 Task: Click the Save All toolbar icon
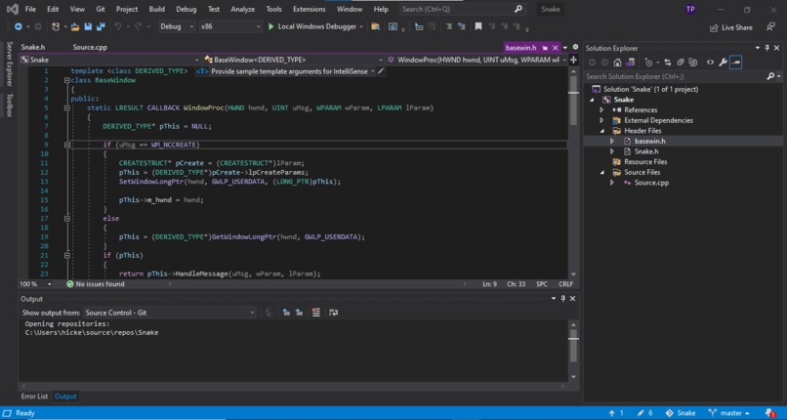pyautogui.click(x=101, y=26)
